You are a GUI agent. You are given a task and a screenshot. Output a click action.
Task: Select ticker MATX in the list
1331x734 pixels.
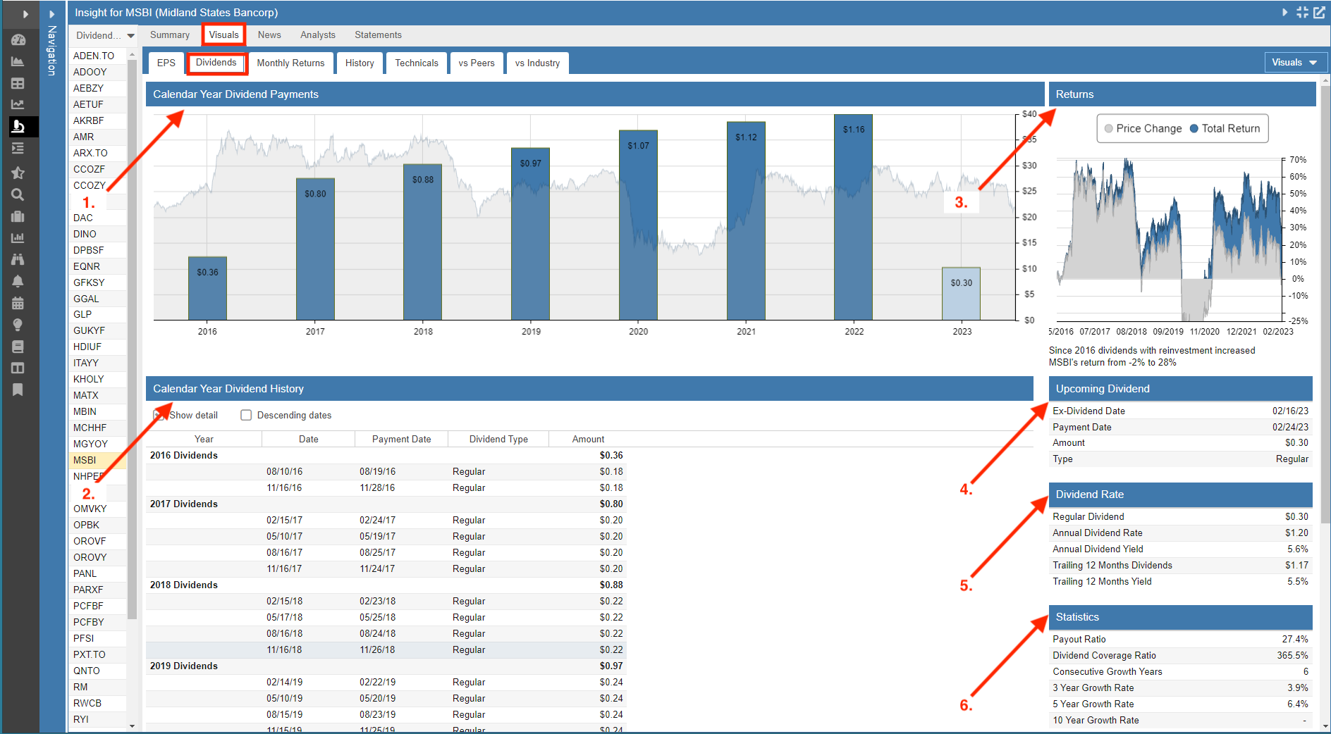tap(97, 395)
